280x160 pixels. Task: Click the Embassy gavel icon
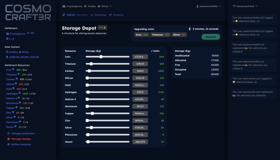[110, 15]
